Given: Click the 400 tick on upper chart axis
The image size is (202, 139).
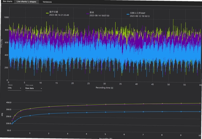Looking at the screenshot, I should click(7, 55).
